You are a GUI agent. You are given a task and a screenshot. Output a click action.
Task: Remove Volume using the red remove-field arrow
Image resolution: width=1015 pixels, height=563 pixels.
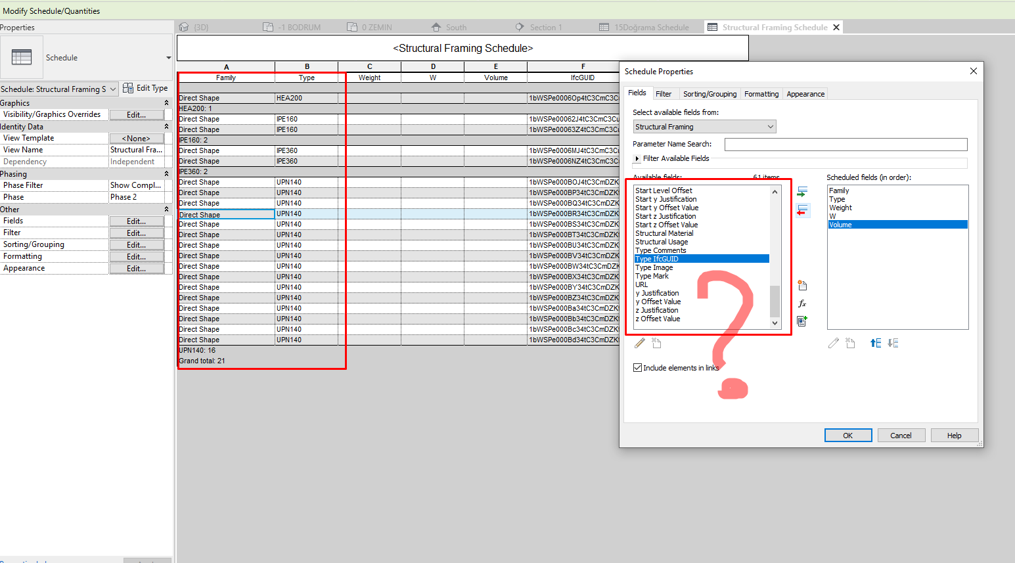[x=802, y=210]
